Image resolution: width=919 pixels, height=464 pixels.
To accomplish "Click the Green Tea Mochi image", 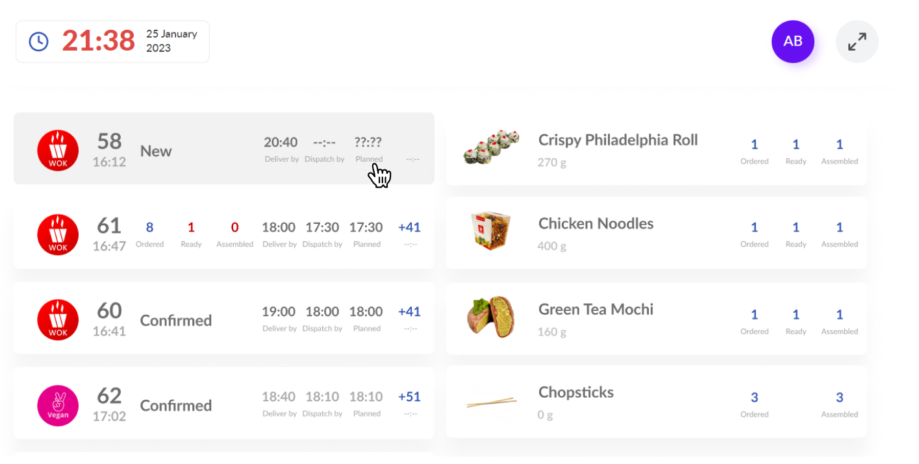I will pos(491,317).
